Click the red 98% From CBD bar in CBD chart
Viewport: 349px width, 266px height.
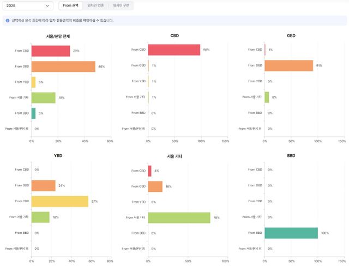pos(174,50)
